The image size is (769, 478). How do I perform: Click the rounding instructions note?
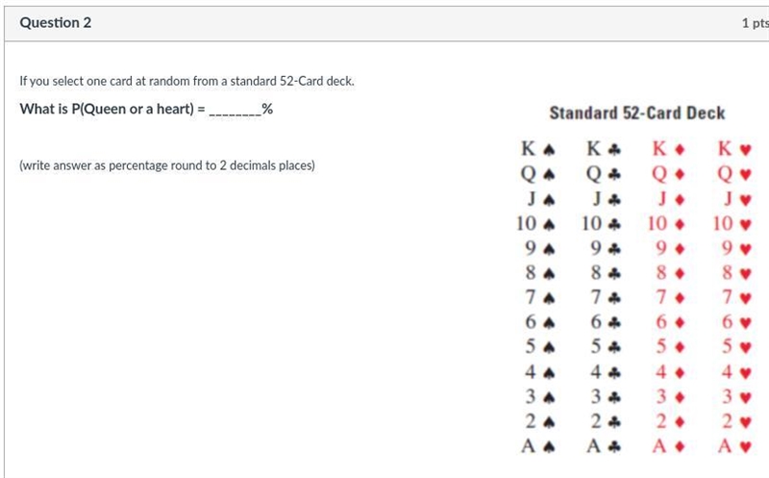[167, 165]
